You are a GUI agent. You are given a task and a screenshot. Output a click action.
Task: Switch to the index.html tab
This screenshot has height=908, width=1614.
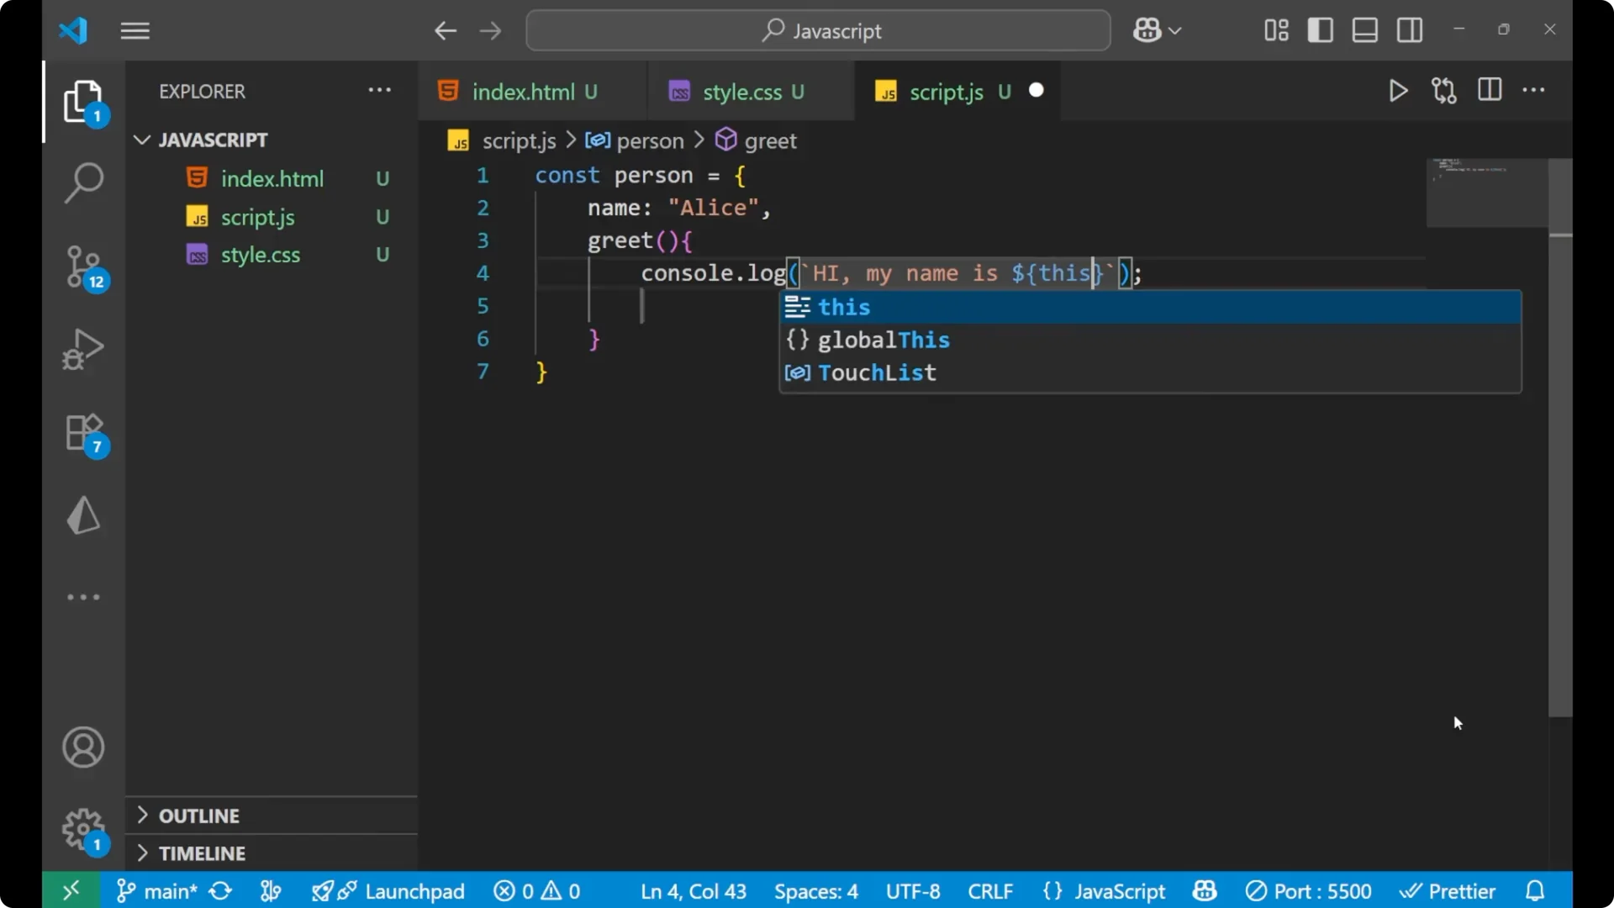[522, 92]
